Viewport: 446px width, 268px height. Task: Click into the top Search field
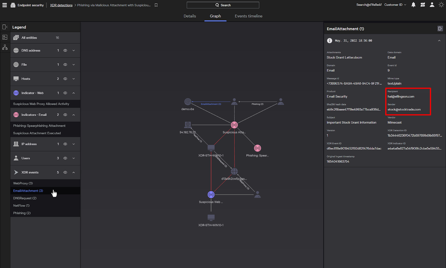(223, 5)
